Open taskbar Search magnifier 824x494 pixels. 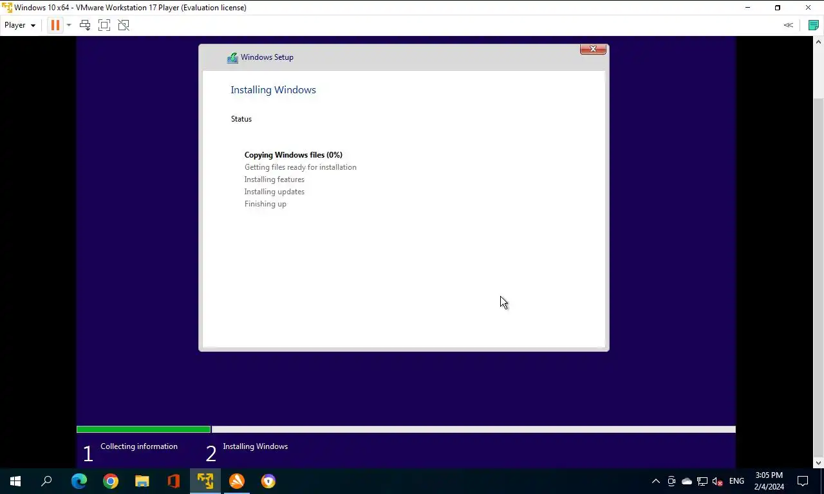coord(46,481)
